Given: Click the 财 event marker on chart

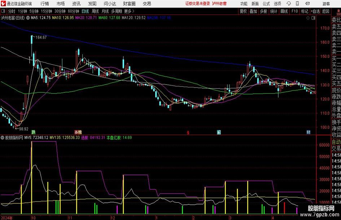Looking at the screenshot, I should click(309, 132).
